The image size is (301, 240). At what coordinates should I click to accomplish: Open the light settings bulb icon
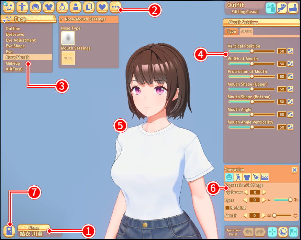(256, 177)
